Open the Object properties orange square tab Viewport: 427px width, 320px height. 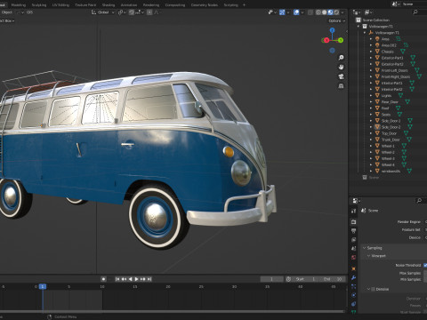pyautogui.click(x=353, y=268)
